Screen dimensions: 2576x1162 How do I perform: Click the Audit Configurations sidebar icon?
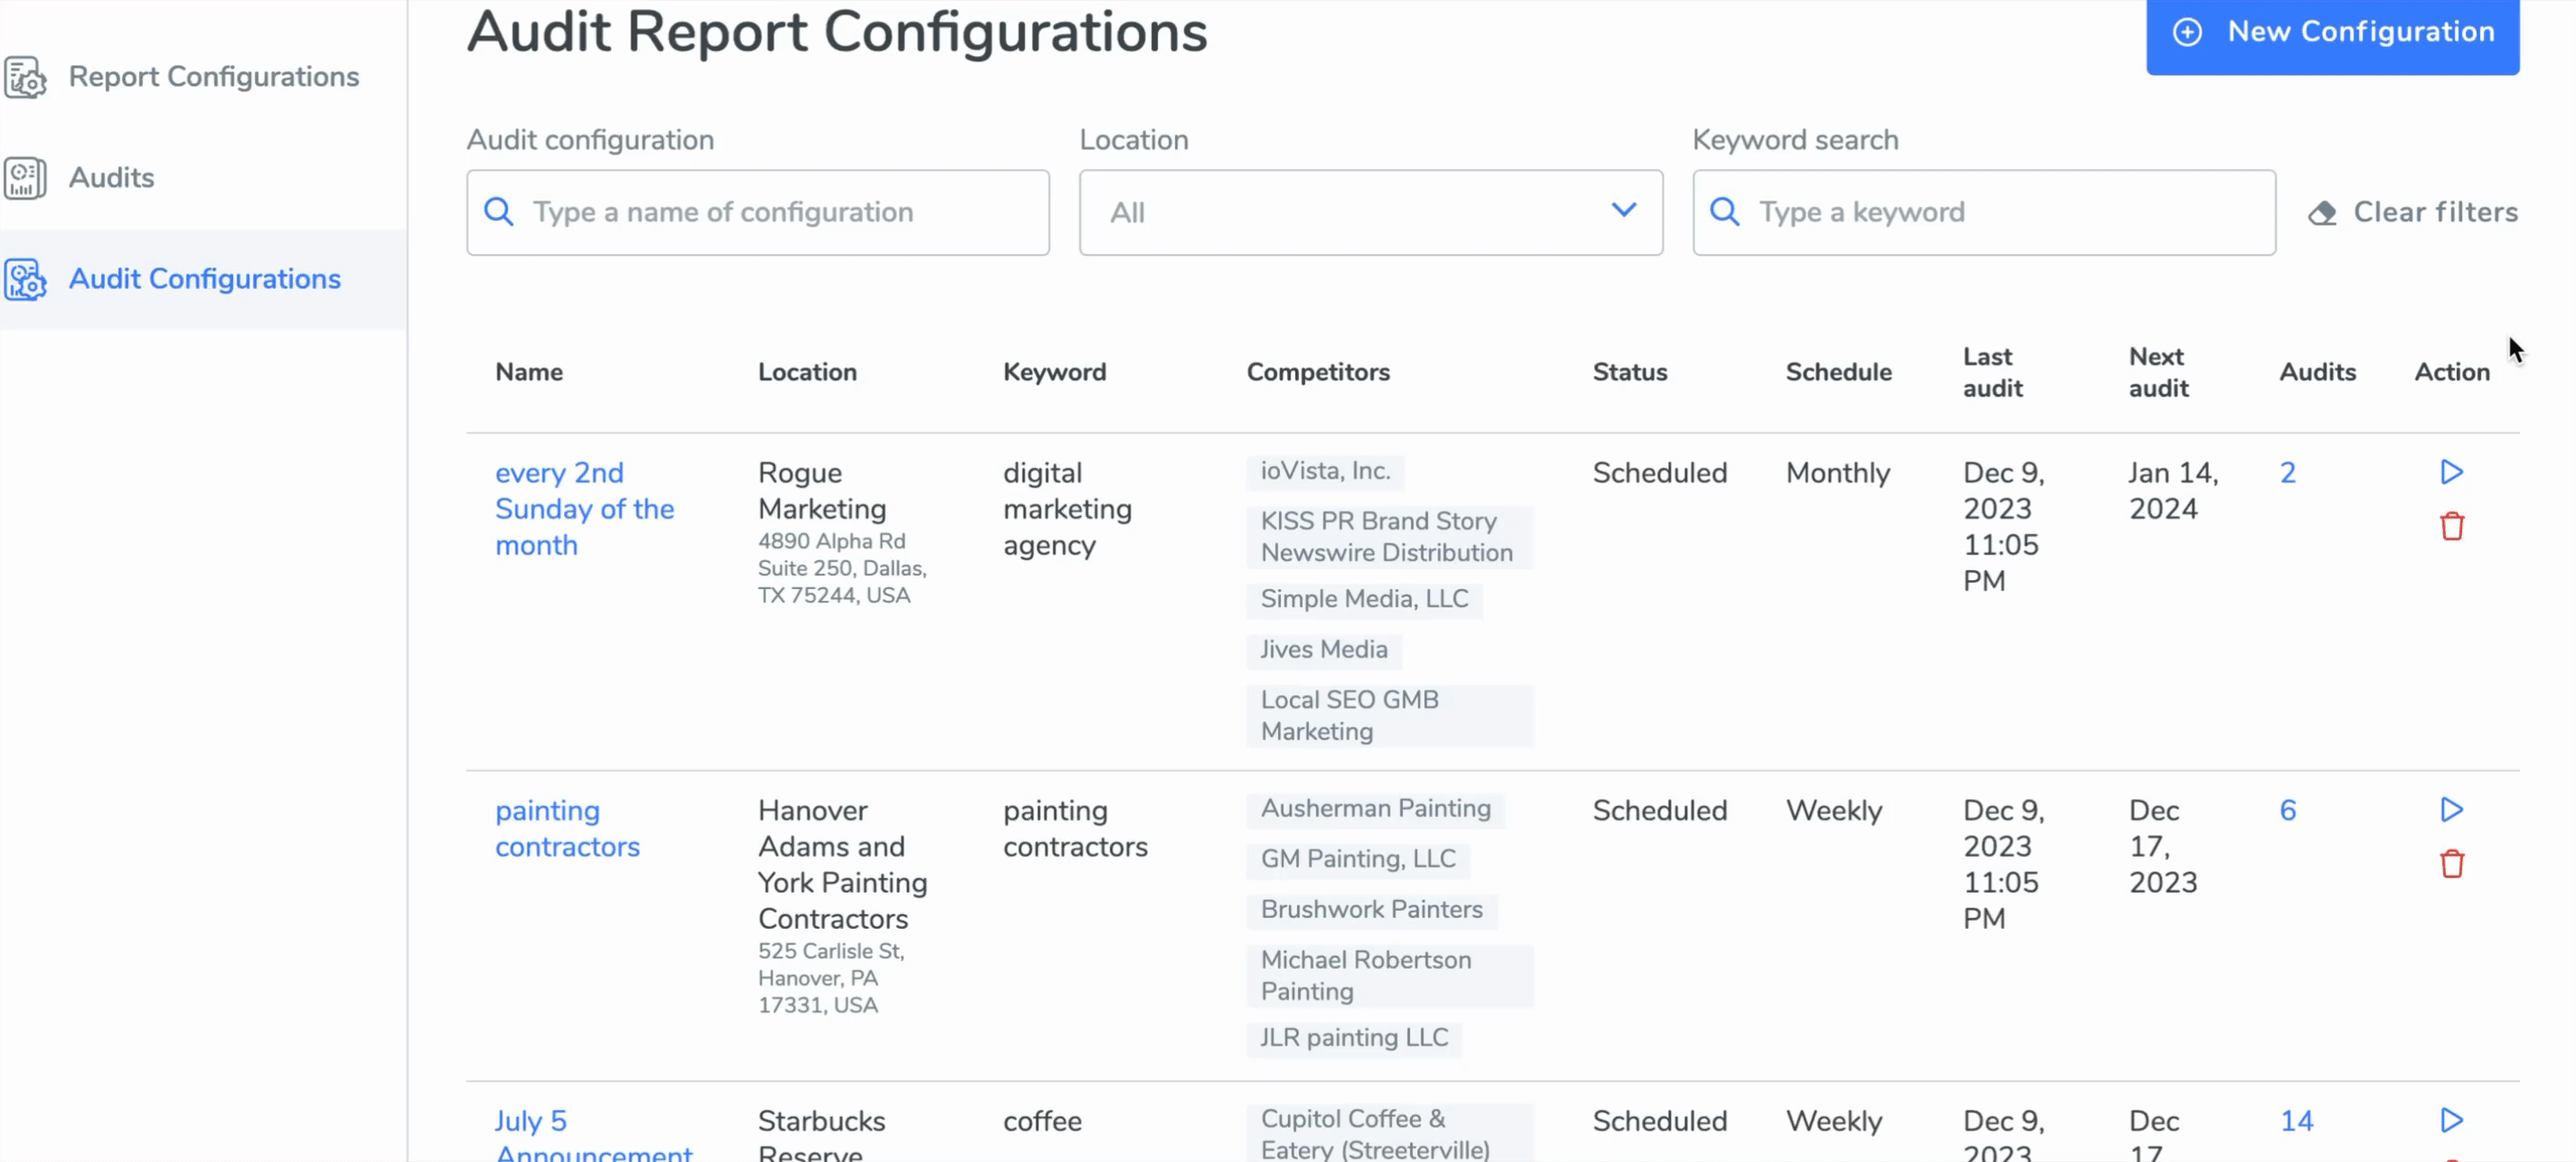[25, 279]
